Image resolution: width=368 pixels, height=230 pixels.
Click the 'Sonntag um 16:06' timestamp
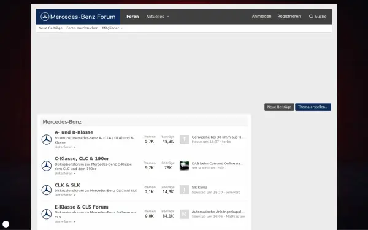point(207,217)
